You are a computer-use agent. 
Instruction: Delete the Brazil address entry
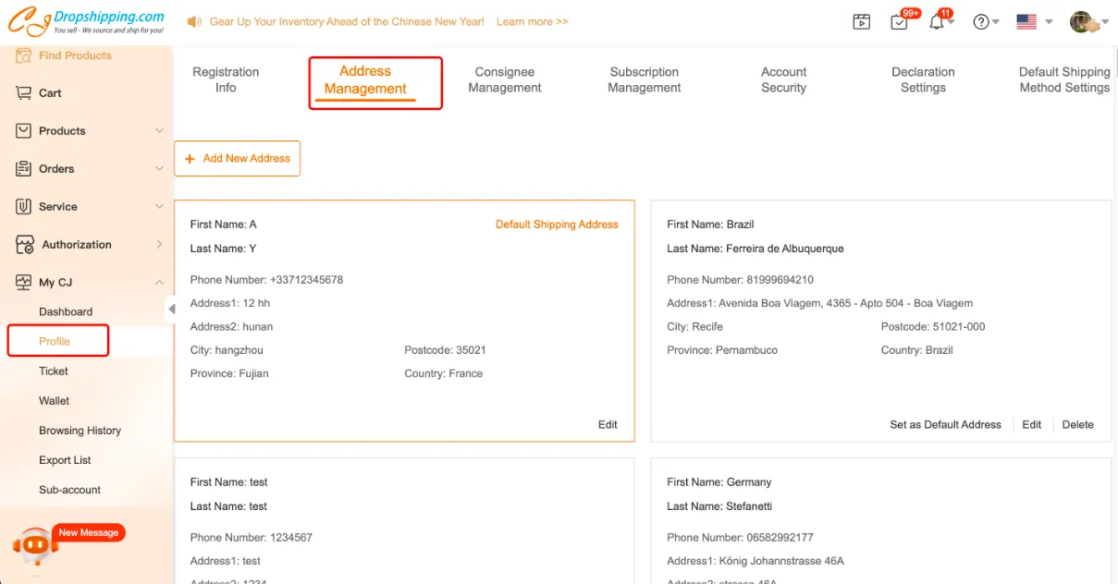tap(1077, 425)
